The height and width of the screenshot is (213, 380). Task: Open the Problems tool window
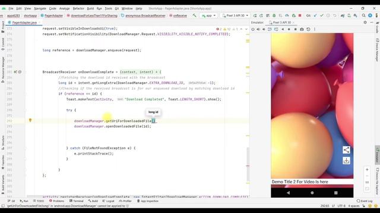(x=57, y=201)
